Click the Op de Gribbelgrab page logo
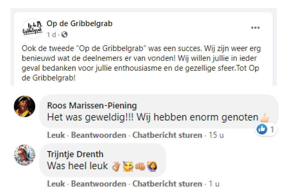 coord(32,29)
